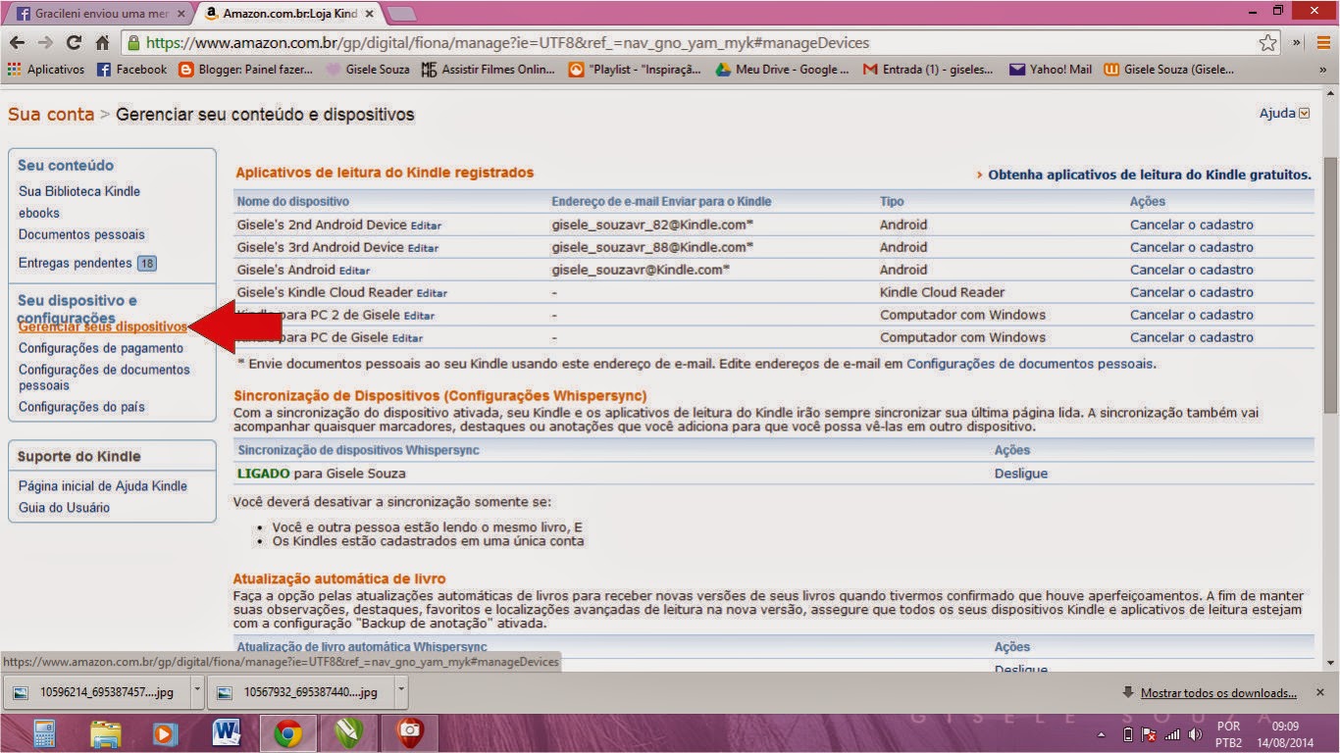This screenshot has height=753, width=1340.
Task: Open the Meu Drive - Google bookmark
Action: tap(782, 70)
